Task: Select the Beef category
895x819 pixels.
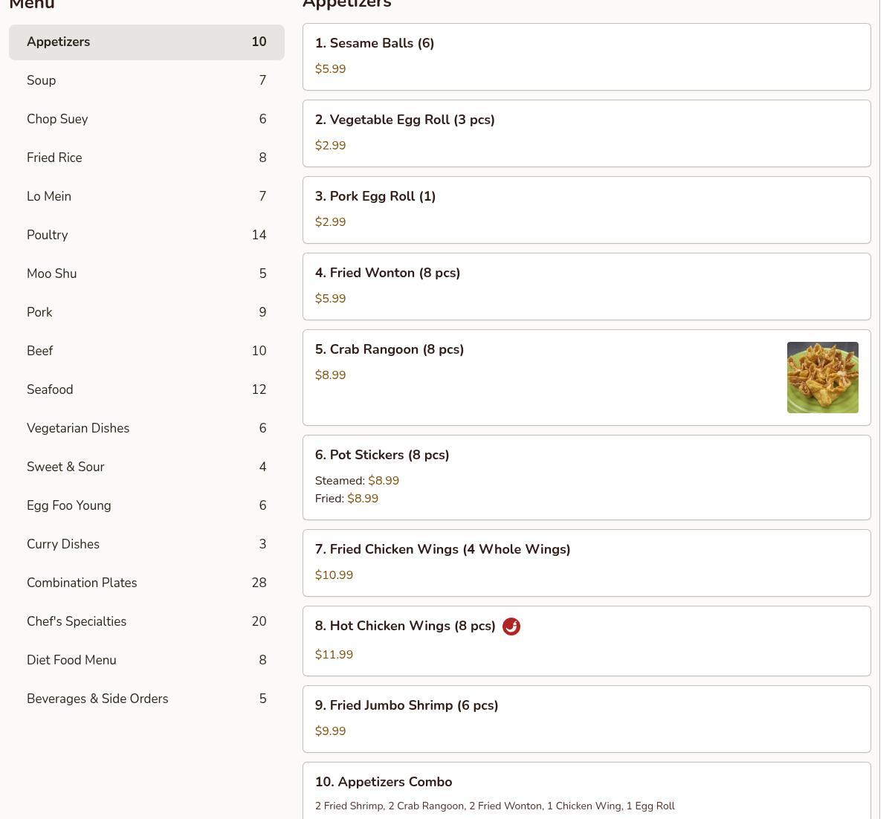Action: 146,352
